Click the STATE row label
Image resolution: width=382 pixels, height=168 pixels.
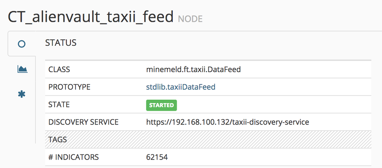click(x=59, y=105)
